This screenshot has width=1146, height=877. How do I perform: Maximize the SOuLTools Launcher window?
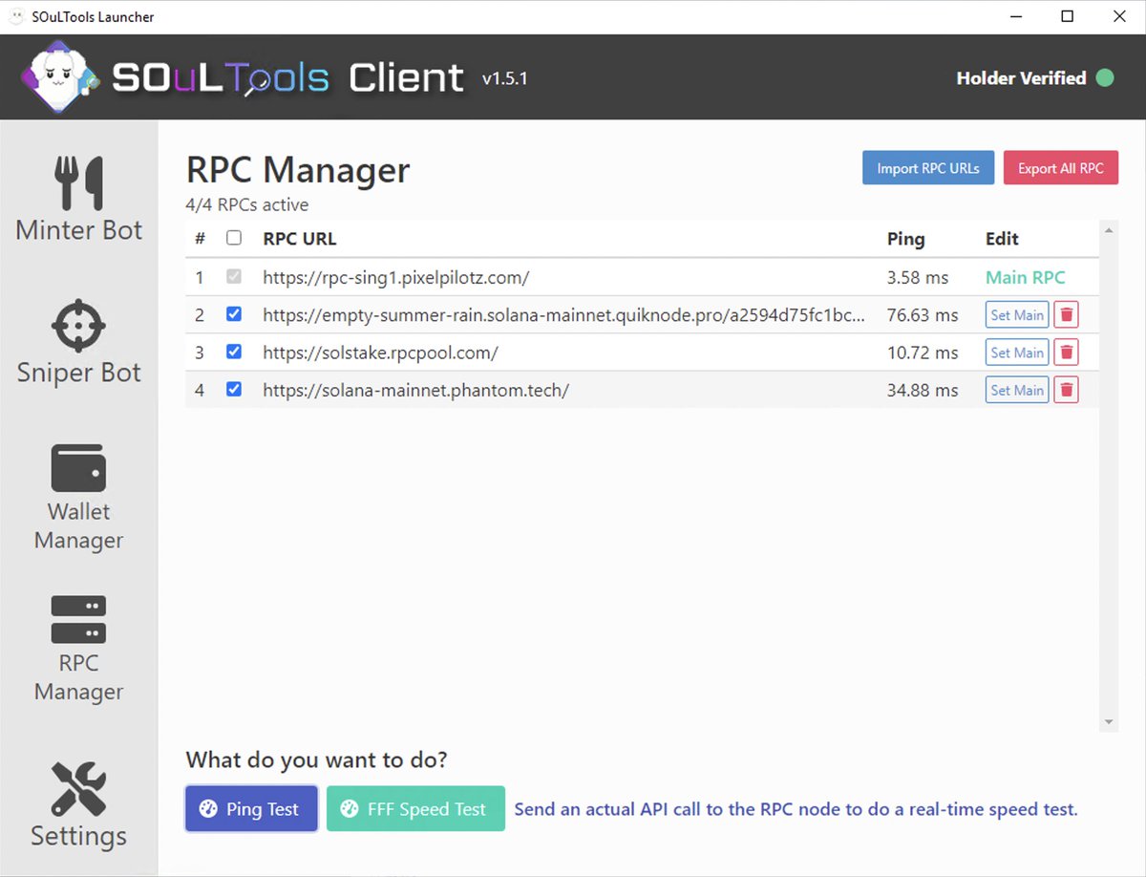(x=1068, y=16)
